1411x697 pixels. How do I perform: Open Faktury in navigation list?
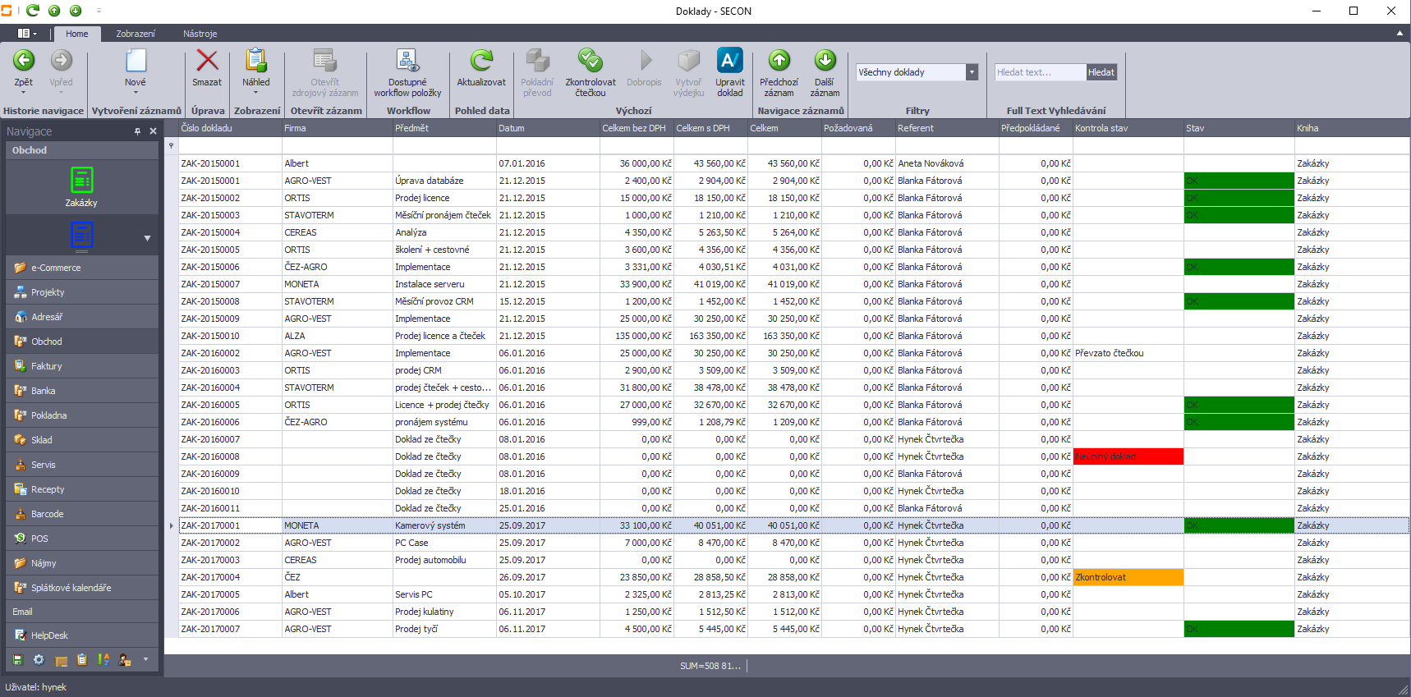pos(47,366)
